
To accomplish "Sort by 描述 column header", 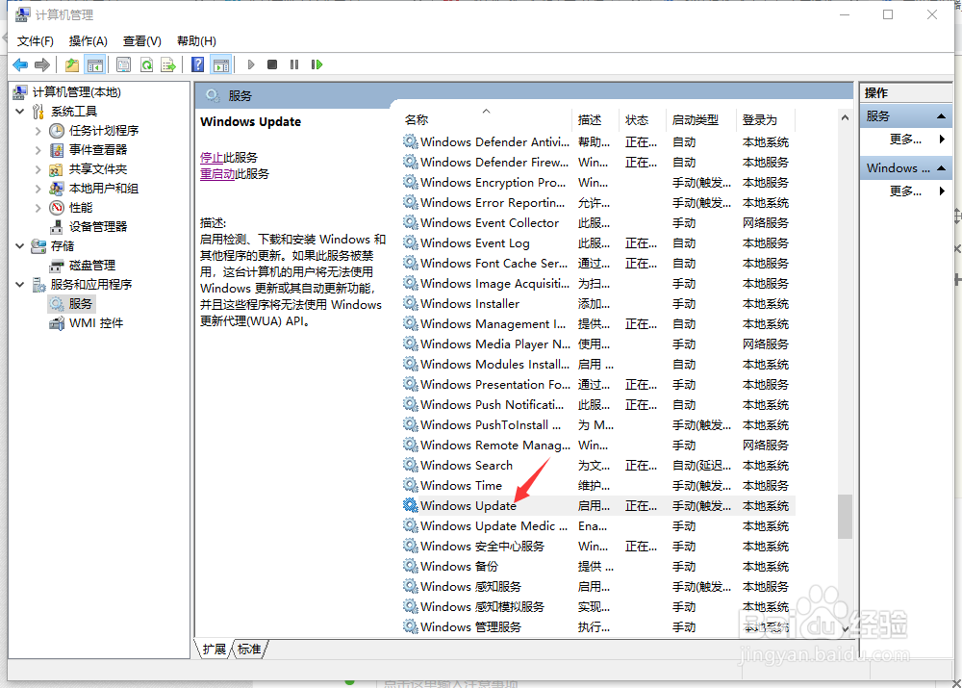I will click(595, 119).
